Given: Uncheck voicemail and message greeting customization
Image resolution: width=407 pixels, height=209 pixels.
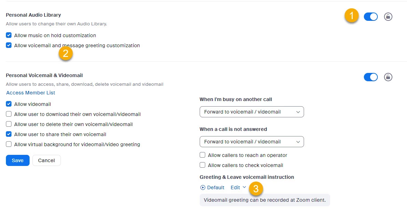Looking at the screenshot, I should coord(9,45).
